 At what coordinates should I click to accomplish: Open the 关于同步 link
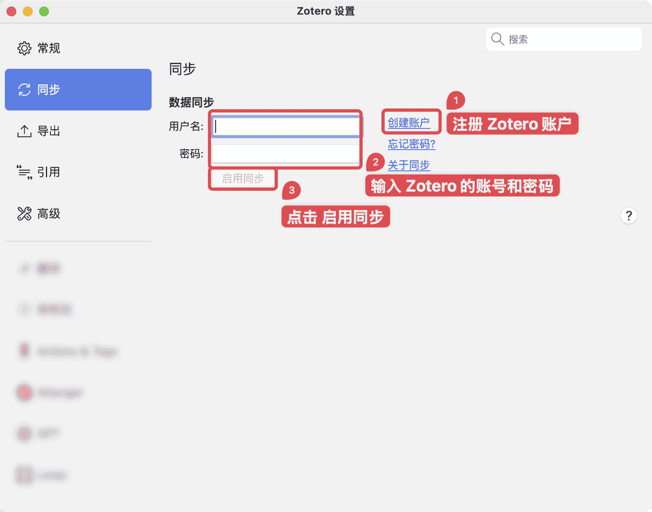pos(409,164)
